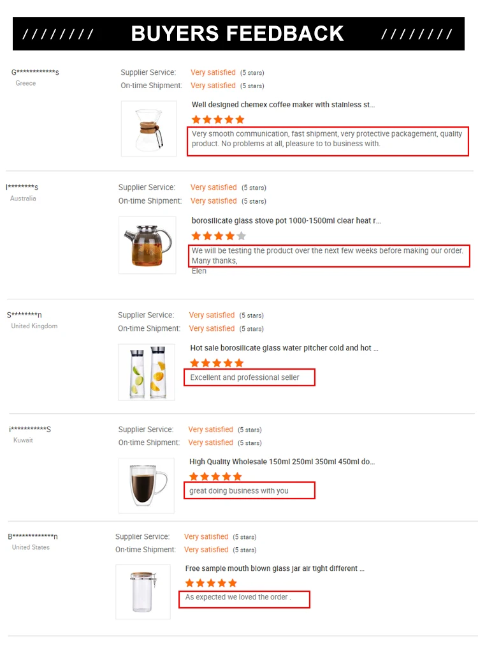This screenshot has height=657, width=478.
Task: Open 'borosilicate glass stove pot' product title
Action: 286,221
